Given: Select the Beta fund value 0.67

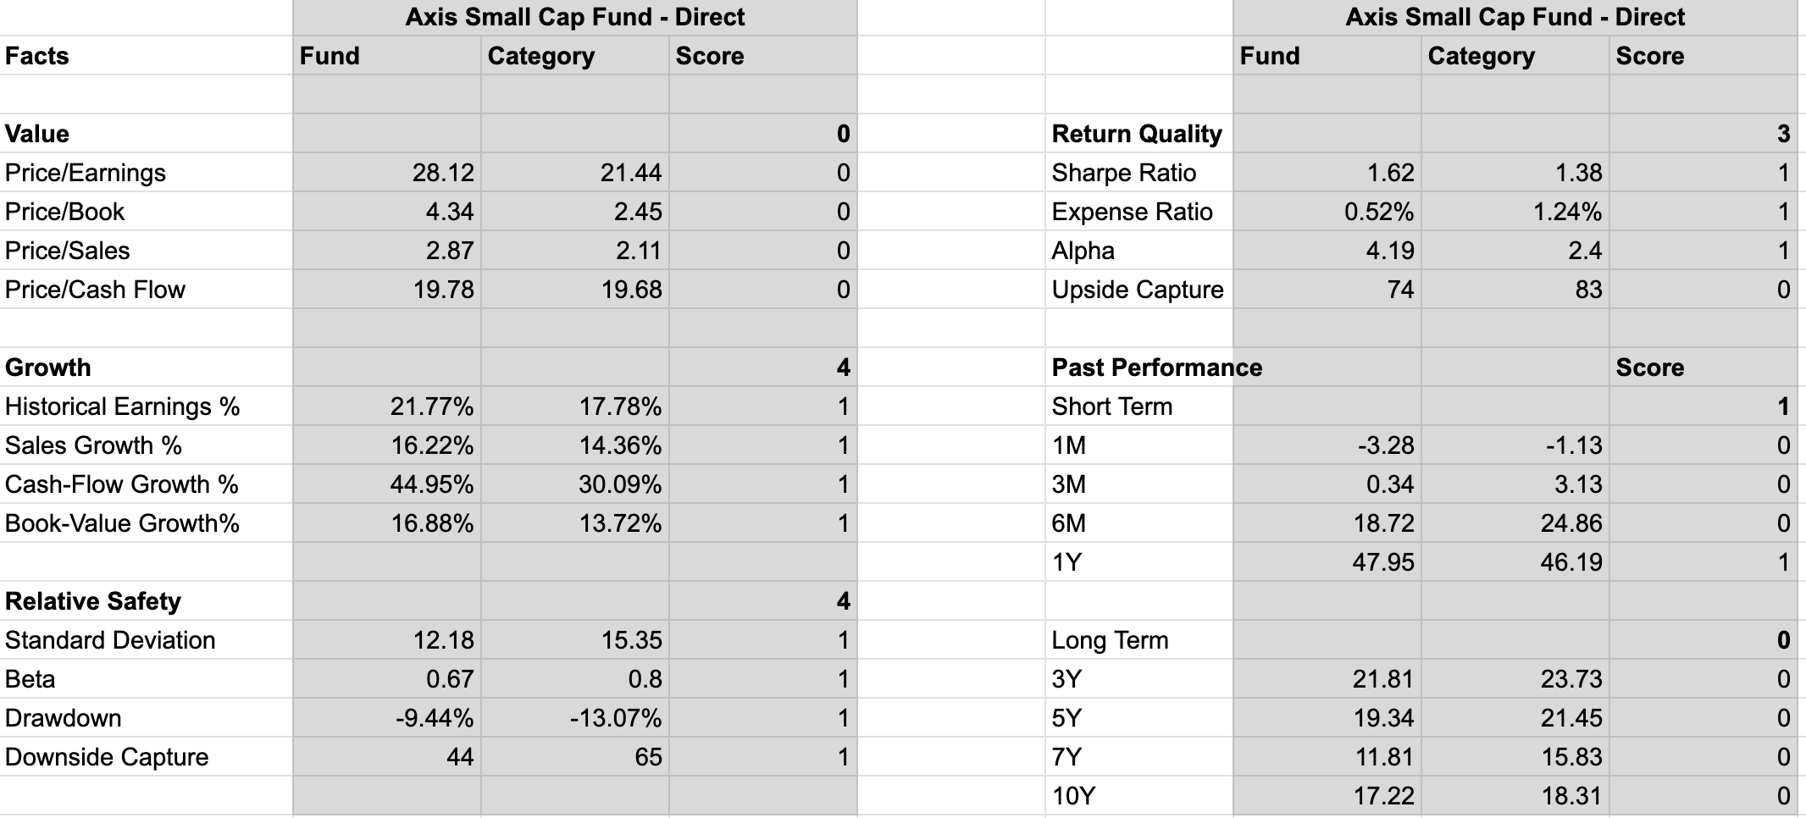Looking at the screenshot, I should [450, 679].
